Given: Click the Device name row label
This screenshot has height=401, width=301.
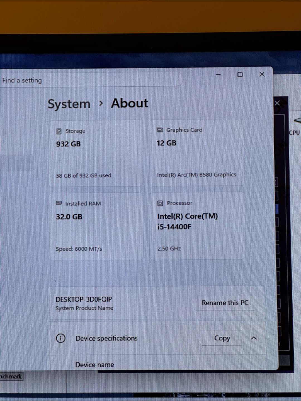Looking at the screenshot, I should (94, 365).
